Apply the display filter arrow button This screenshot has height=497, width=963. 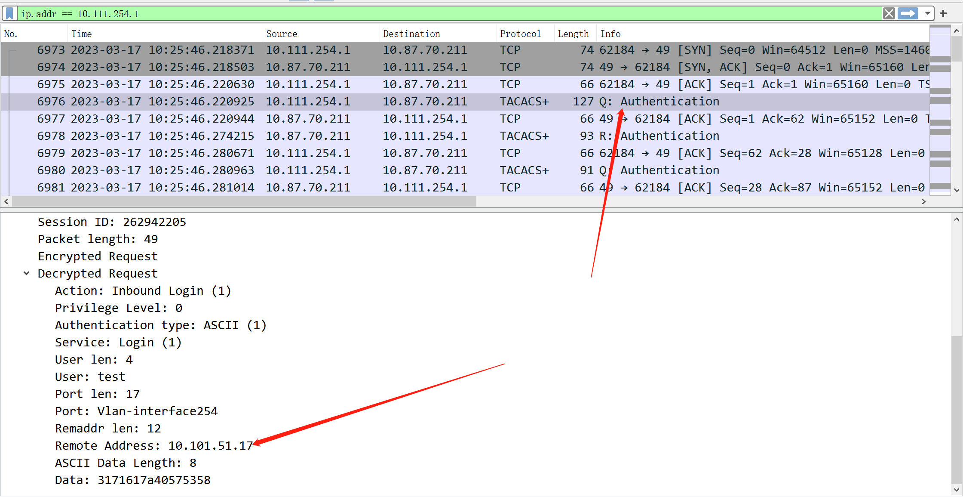908,13
